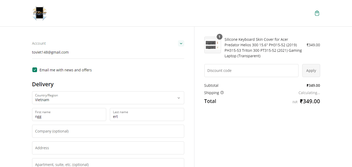Select the Calculating... shipping text
Screen dimensions: 352x167
tap(309, 93)
